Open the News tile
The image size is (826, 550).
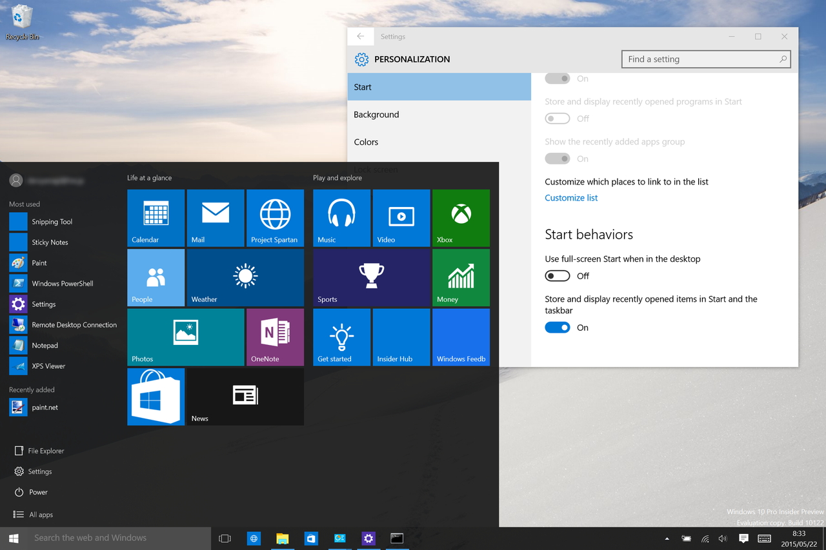(x=245, y=397)
